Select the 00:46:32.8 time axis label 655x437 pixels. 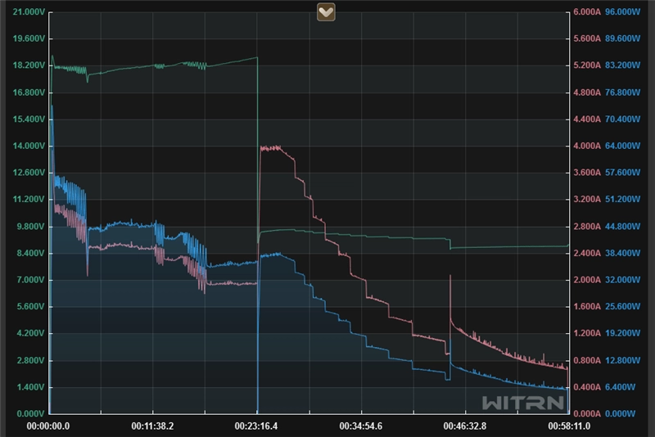[464, 426]
